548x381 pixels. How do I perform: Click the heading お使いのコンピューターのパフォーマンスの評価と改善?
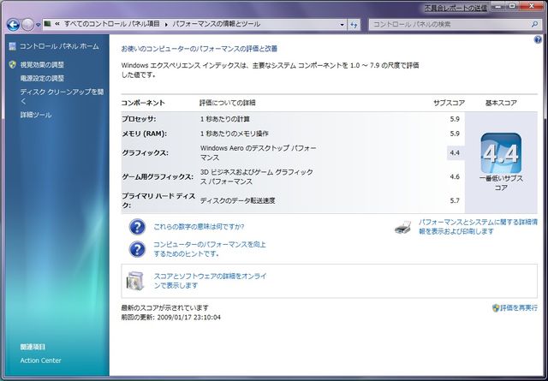pyautogui.click(x=200, y=49)
